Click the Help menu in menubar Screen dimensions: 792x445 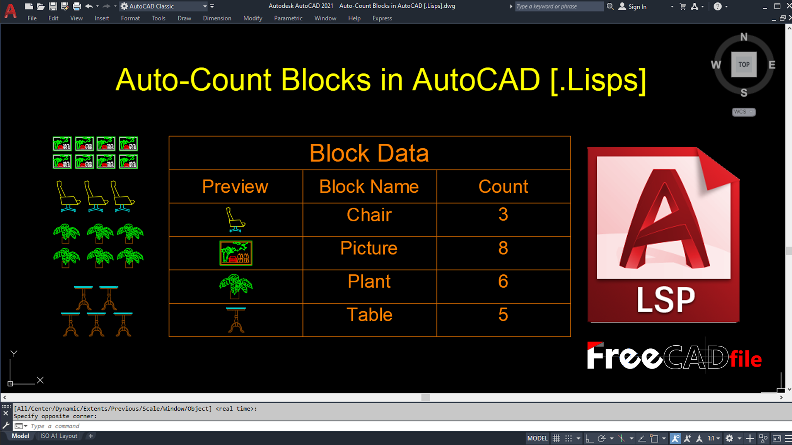[x=354, y=18]
